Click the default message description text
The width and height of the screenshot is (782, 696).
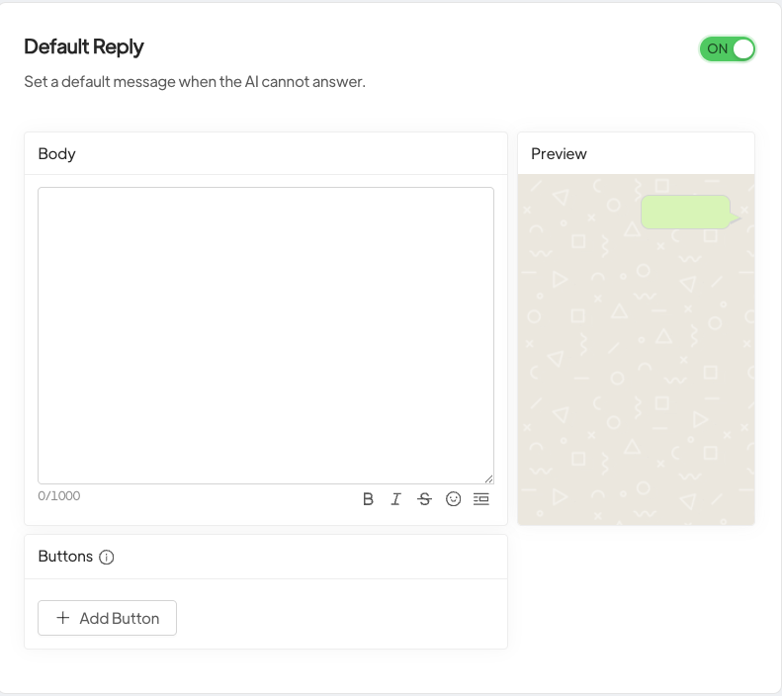click(195, 82)
